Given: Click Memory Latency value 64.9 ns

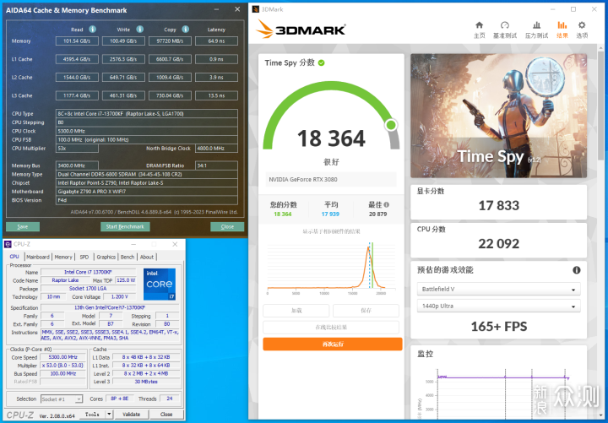Looking at the screenshot, I should coord(216,41).
